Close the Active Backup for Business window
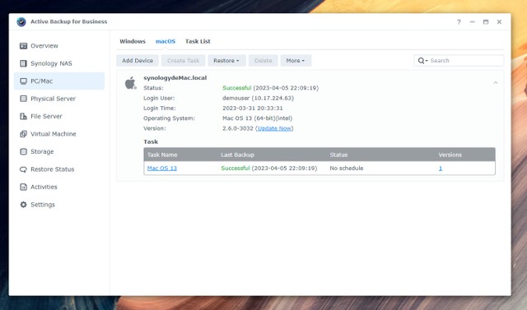527x310 pixels. click(x=499, y=22)
